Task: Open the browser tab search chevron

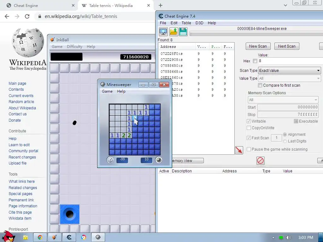Action: (285, 6)
